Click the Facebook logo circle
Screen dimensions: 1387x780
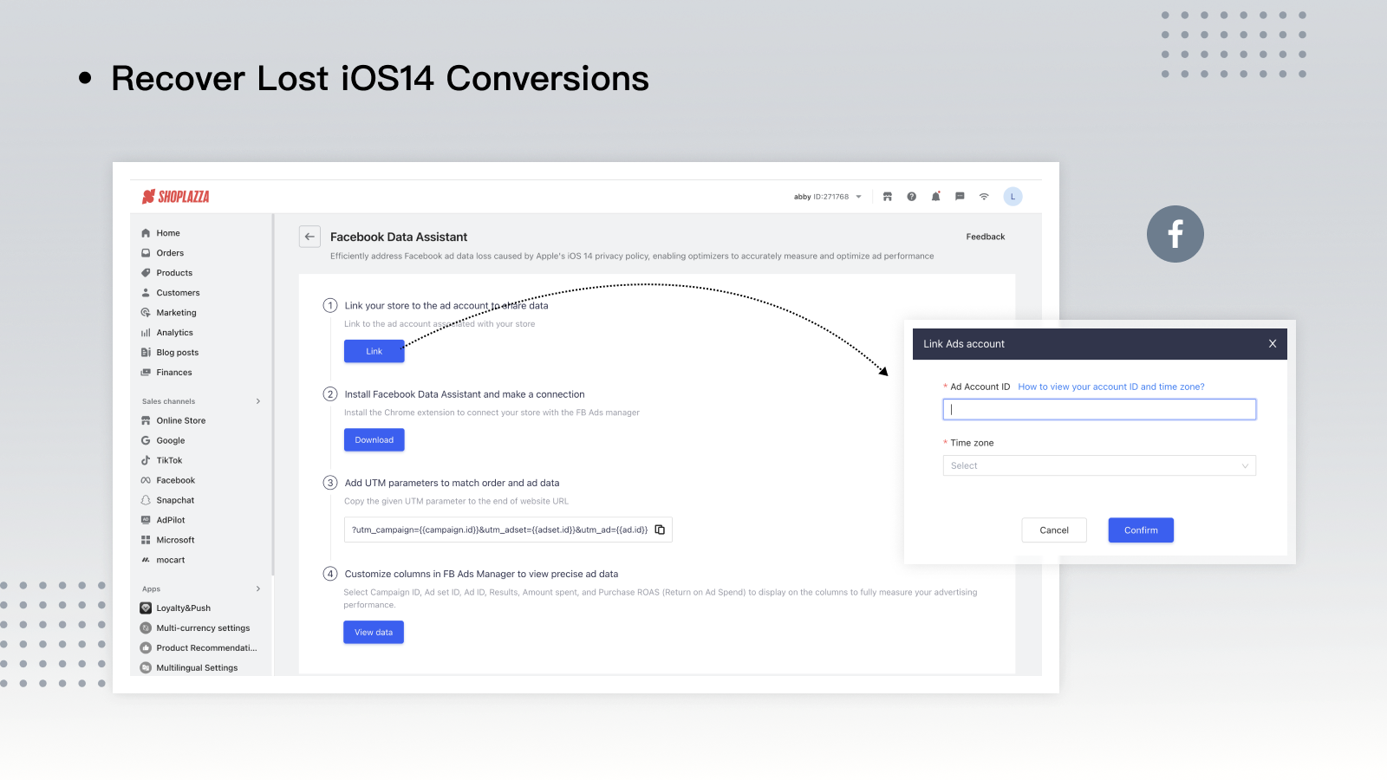click(x=1175, y=234)
